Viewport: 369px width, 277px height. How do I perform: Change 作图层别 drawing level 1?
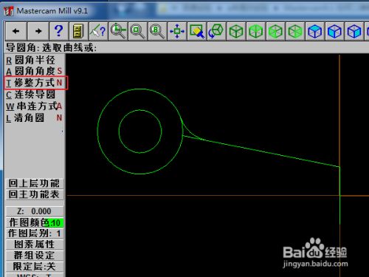point(34,233)
